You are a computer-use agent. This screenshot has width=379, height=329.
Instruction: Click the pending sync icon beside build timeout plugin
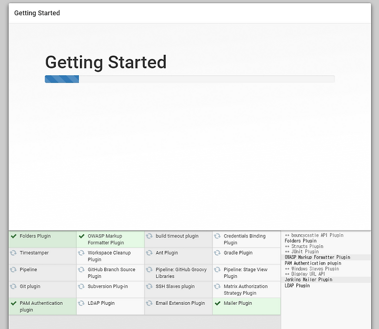coord(149,236)
